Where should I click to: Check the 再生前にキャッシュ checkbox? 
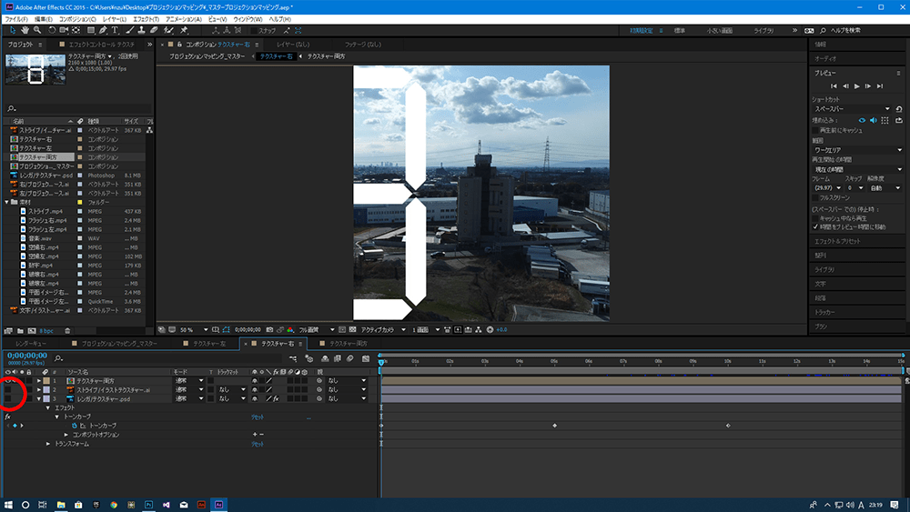click(x=815, y=130)
